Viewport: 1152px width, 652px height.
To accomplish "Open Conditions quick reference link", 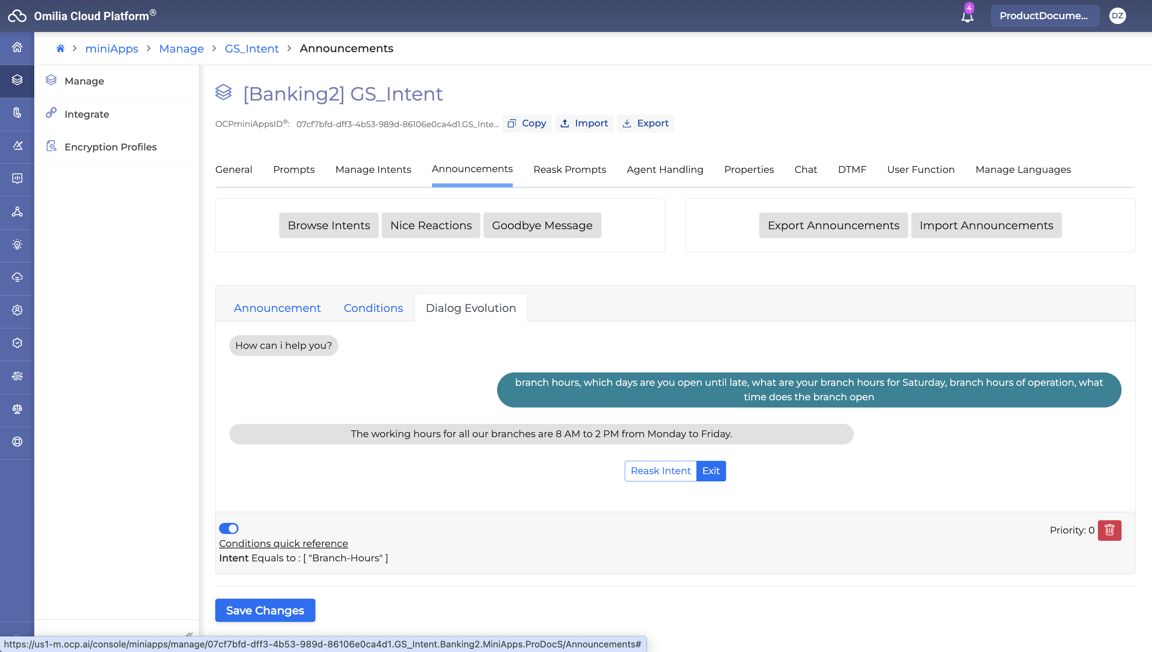I will pyautogui.click(x=283, y=543).
